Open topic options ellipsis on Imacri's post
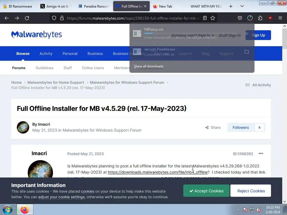The image size is (287, 215). 261,153
